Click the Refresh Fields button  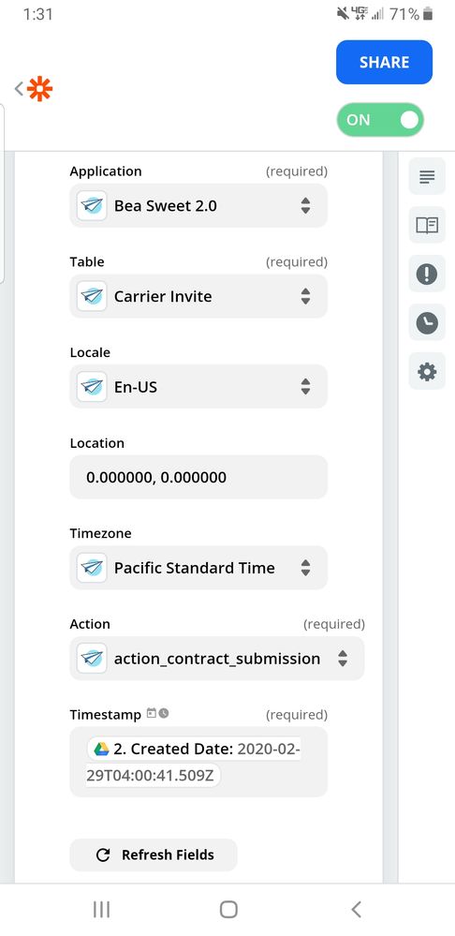154,854
